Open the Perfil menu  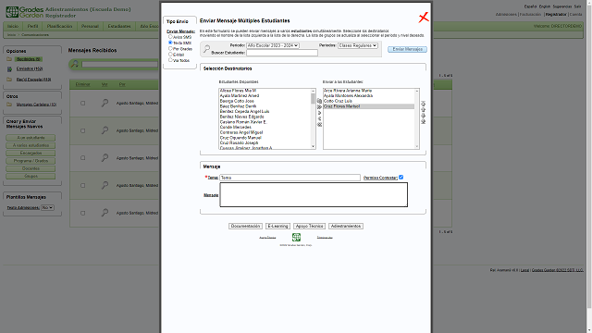point(33,27)
